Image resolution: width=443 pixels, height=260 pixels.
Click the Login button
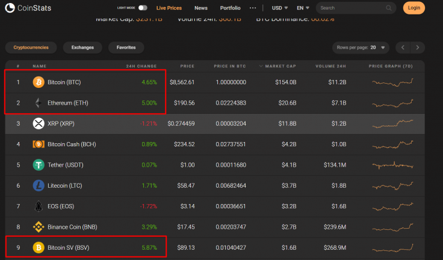pos(414,8)
